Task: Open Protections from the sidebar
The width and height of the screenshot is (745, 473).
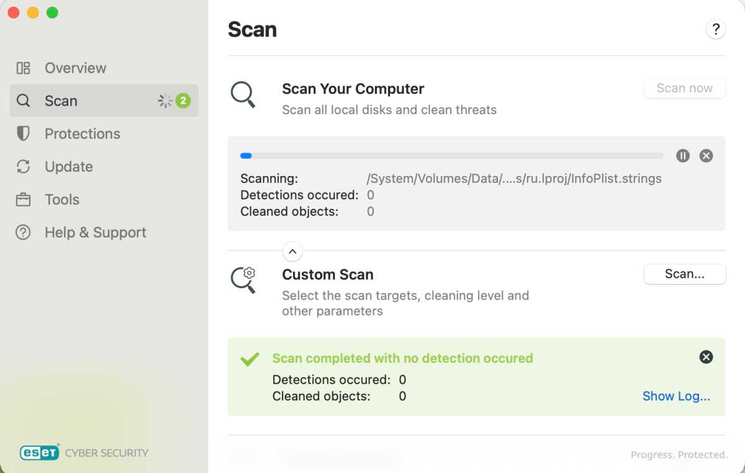Action: [82, 133]
